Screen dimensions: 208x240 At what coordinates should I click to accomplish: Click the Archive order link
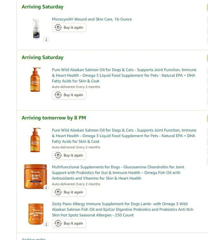pos(34,239)
